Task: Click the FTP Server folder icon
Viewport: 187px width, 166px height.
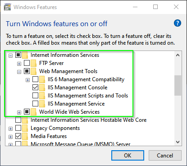Action: point(33,63)
